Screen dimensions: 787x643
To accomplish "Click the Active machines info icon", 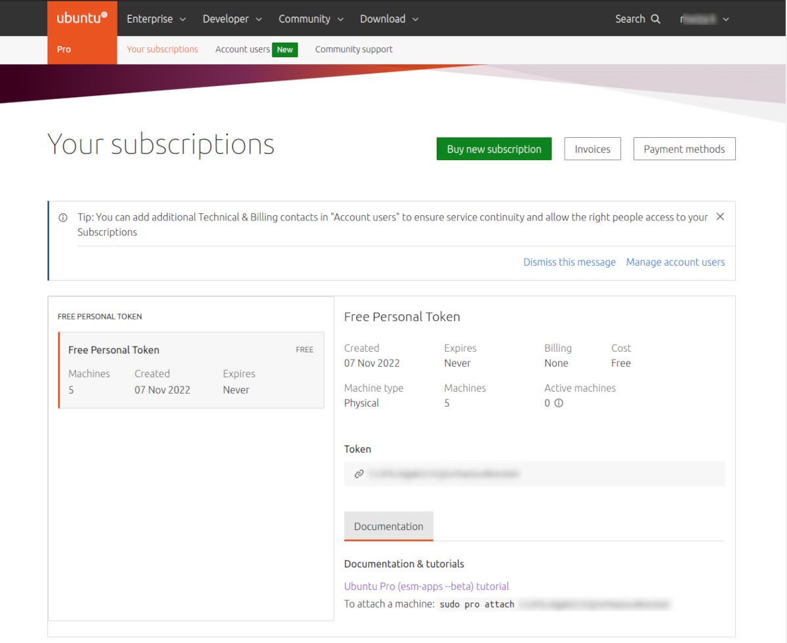I will [559, 403].
